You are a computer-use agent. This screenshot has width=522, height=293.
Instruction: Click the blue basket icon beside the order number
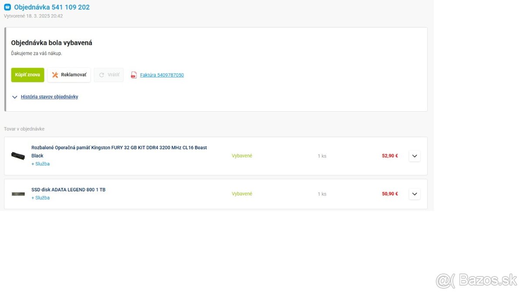click(7, 7)
